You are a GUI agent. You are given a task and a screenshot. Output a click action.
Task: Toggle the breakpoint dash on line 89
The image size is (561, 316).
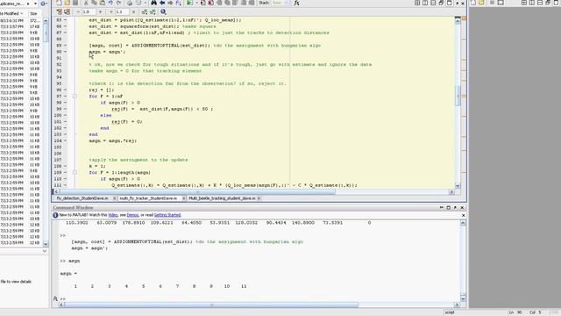click(65, 46)
